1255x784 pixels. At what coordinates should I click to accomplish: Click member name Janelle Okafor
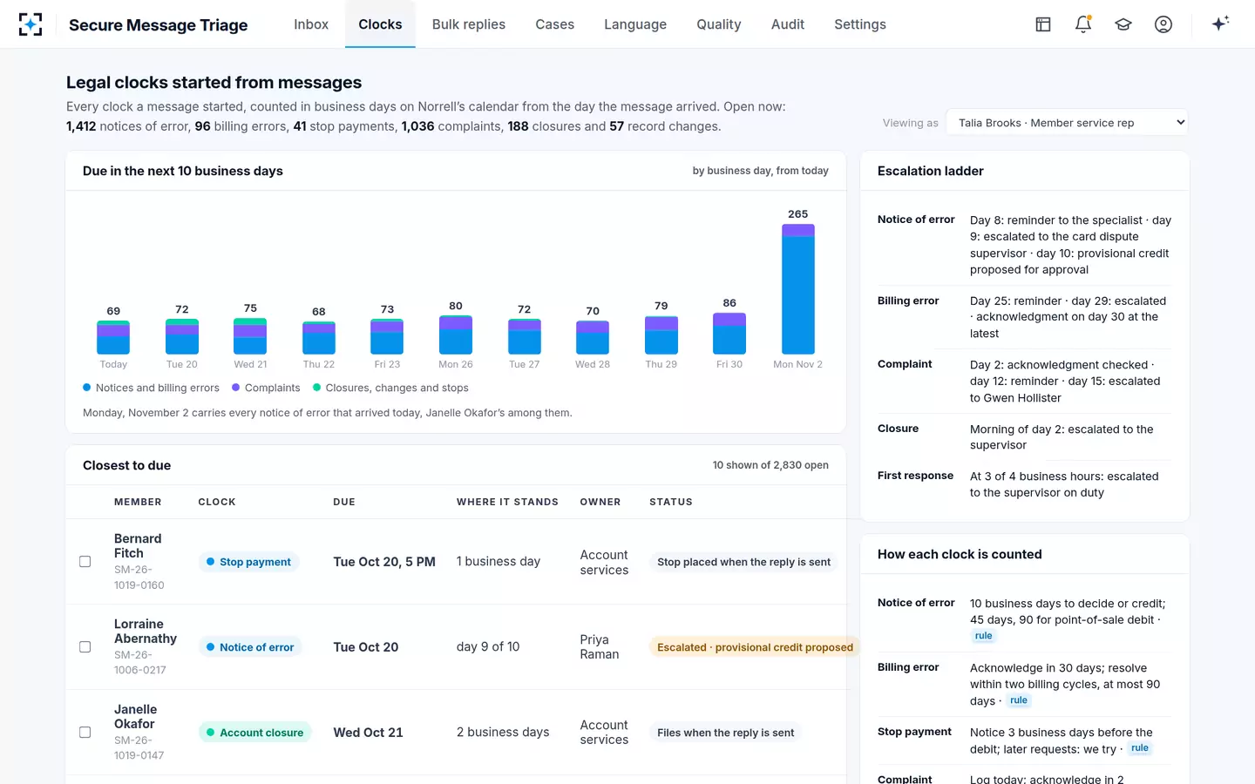[136, 717]
